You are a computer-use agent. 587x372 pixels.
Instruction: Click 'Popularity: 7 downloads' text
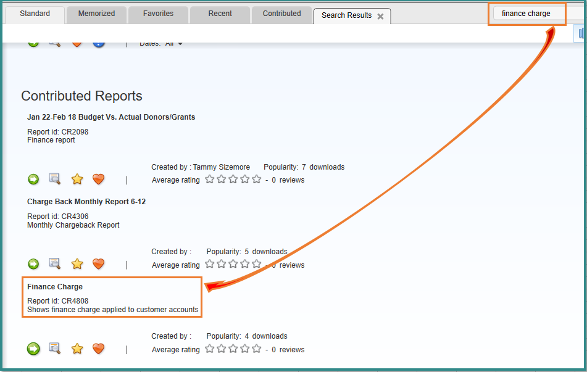click(304, 167)
